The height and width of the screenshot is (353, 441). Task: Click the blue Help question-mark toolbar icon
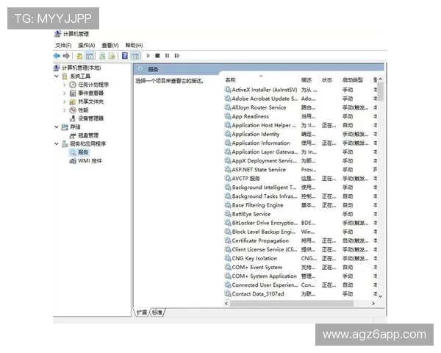(x=125, y=55)
